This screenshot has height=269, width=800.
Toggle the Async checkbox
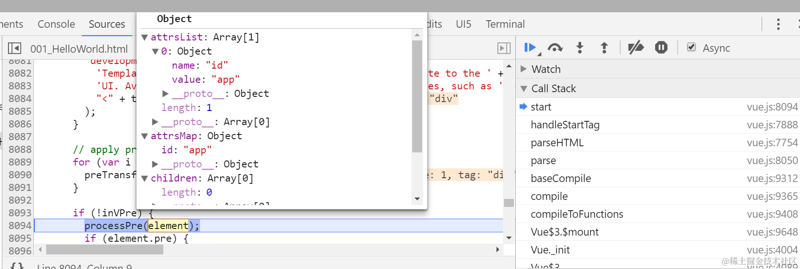click(691, 47)
